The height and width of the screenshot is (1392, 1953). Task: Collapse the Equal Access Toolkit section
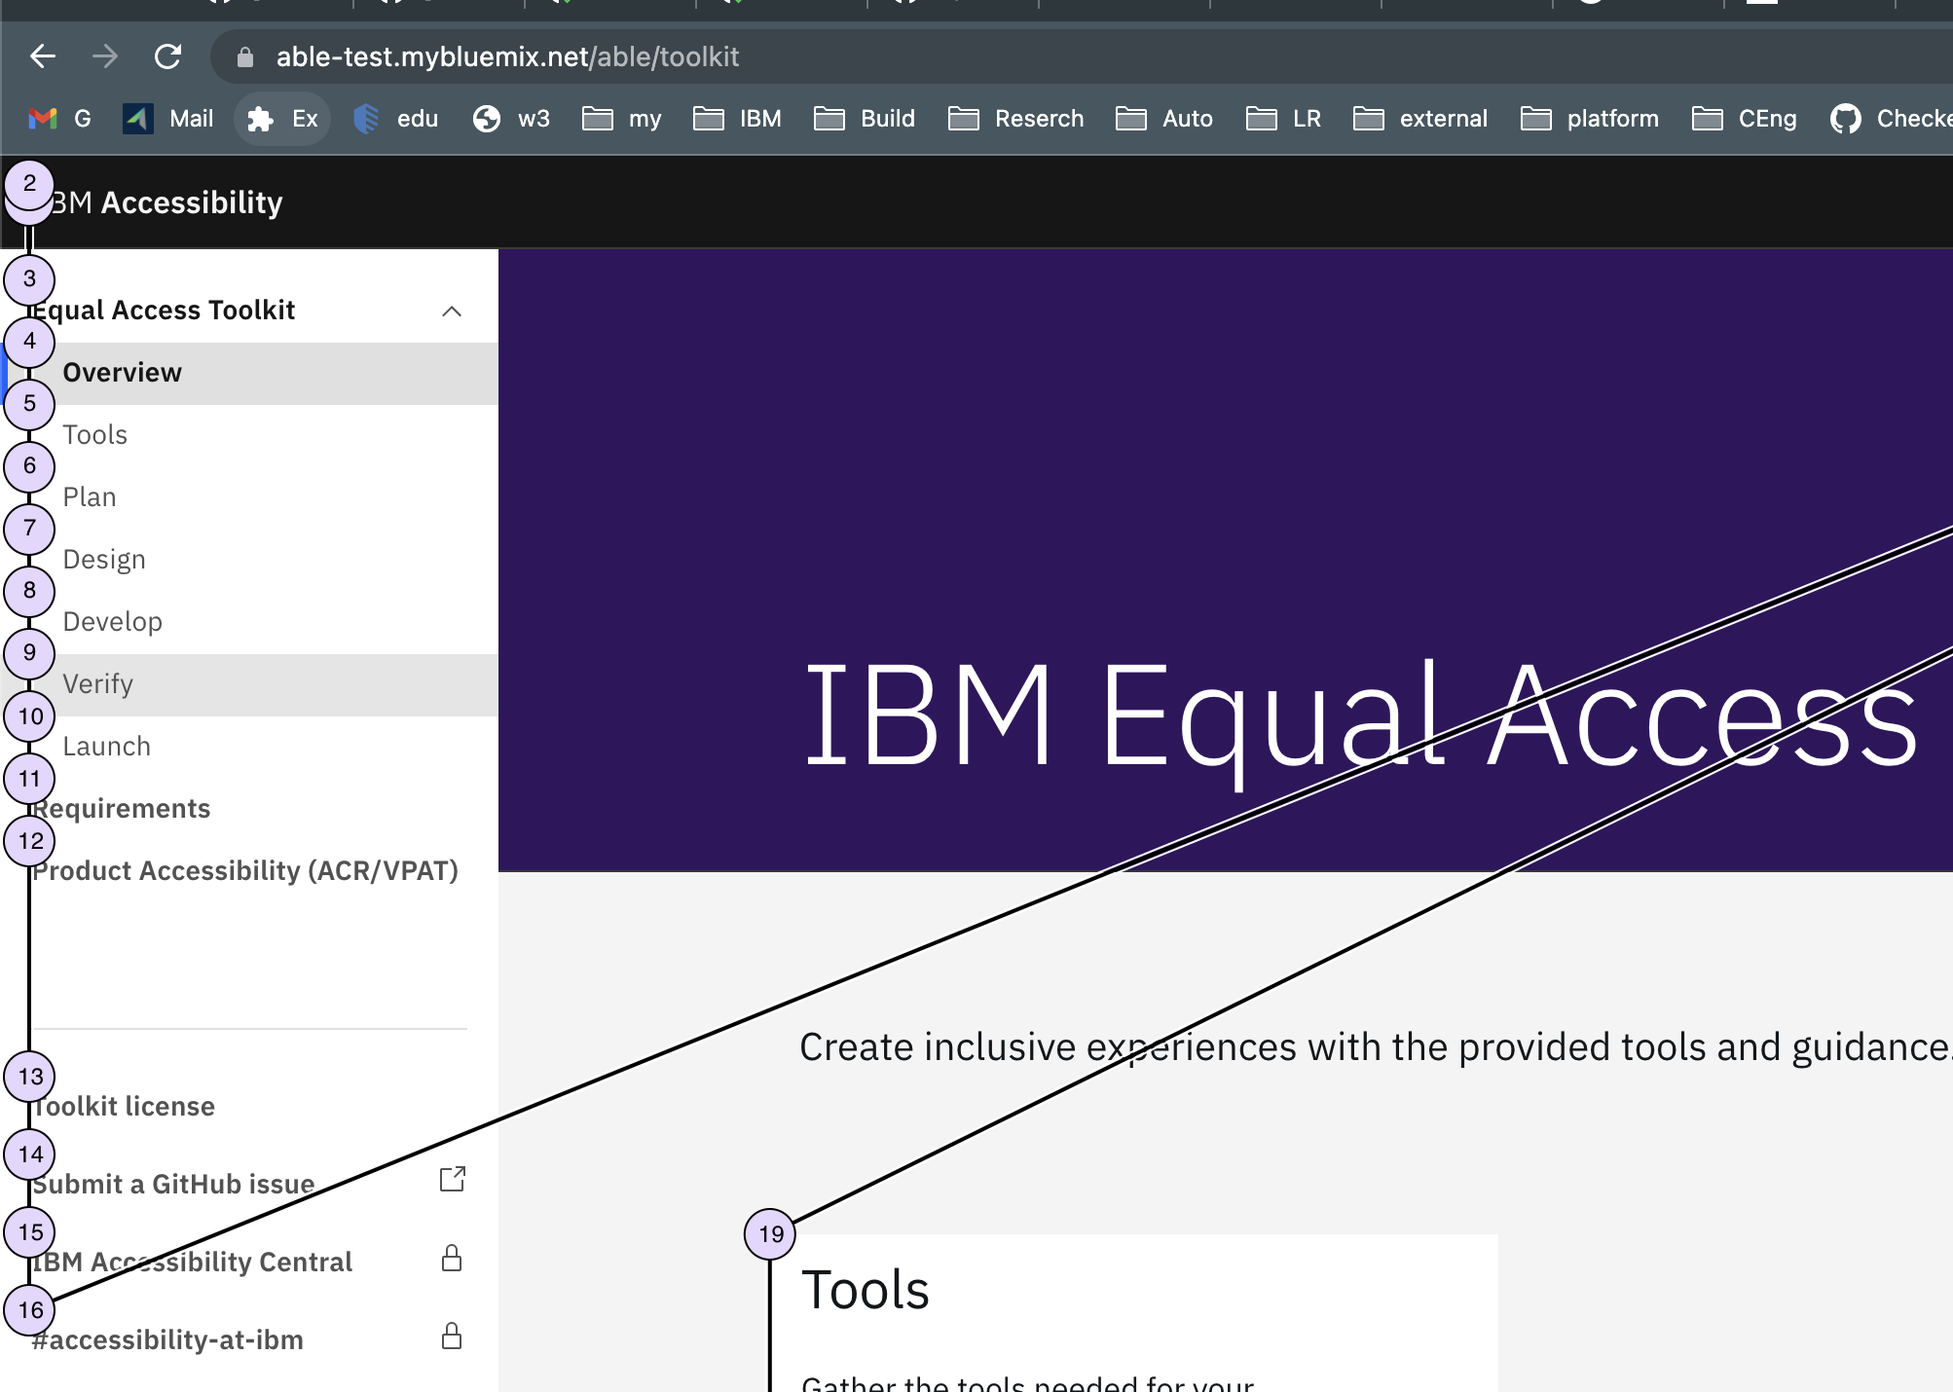pos(451,311)
